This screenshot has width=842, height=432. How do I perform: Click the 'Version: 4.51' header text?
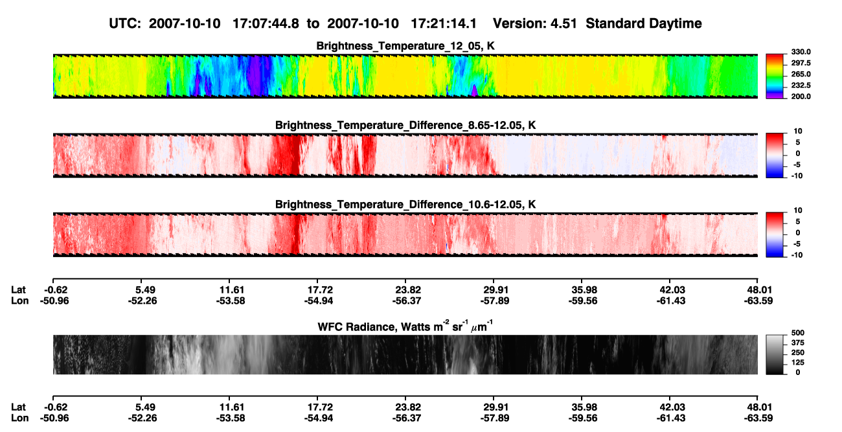tap(534, 24)
